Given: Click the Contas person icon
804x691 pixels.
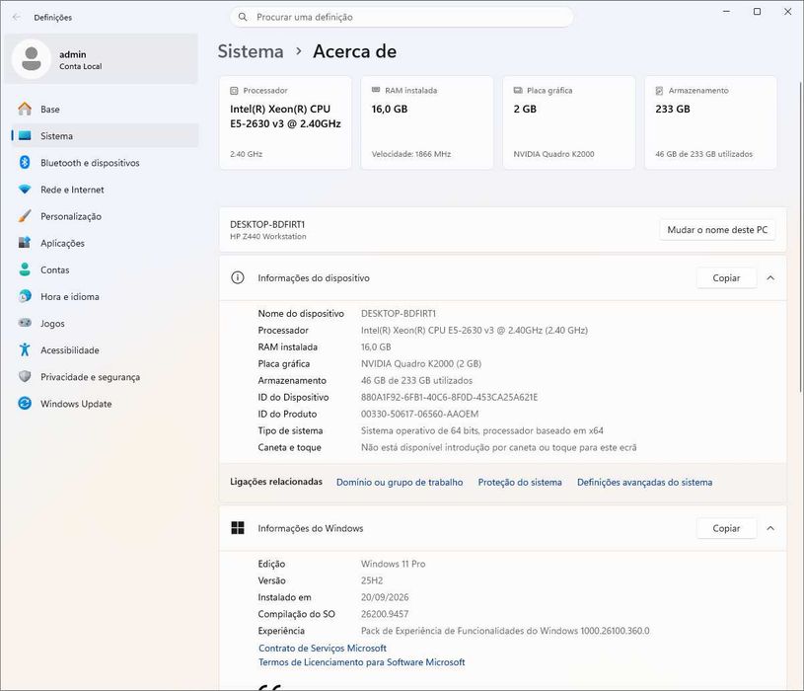Looking at the screenshot, I should [25, 269].
